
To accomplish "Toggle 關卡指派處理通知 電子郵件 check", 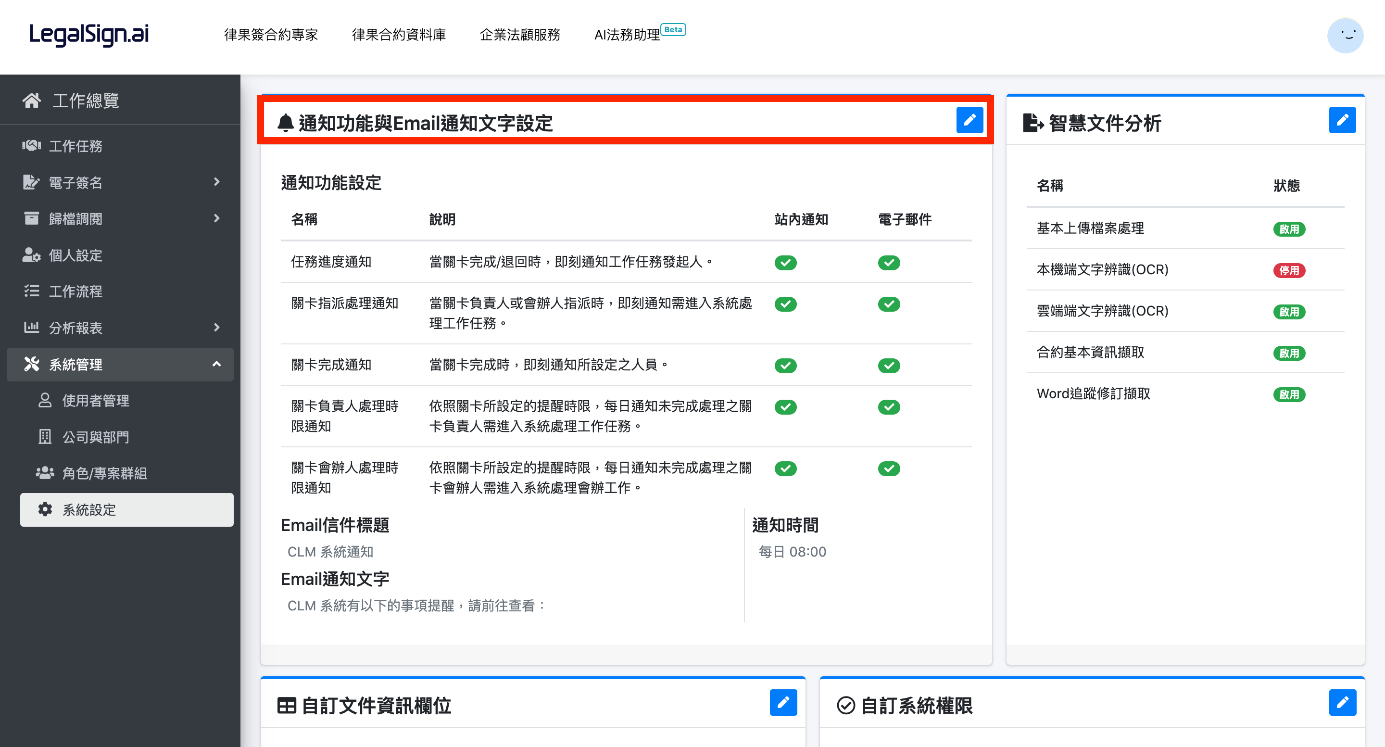I will [889, 304].
